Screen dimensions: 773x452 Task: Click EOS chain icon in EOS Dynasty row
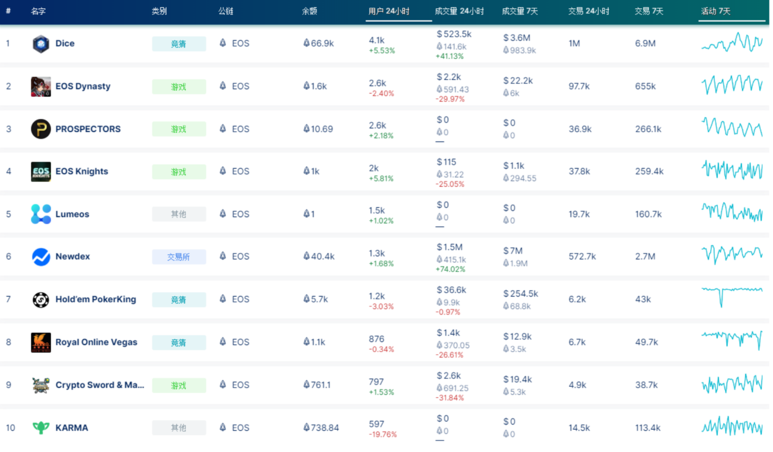pyautogui.click(x=223, y=86)
